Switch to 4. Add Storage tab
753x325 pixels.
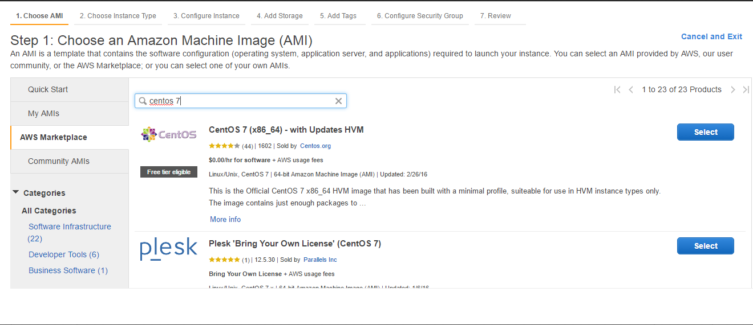point(280,16)
